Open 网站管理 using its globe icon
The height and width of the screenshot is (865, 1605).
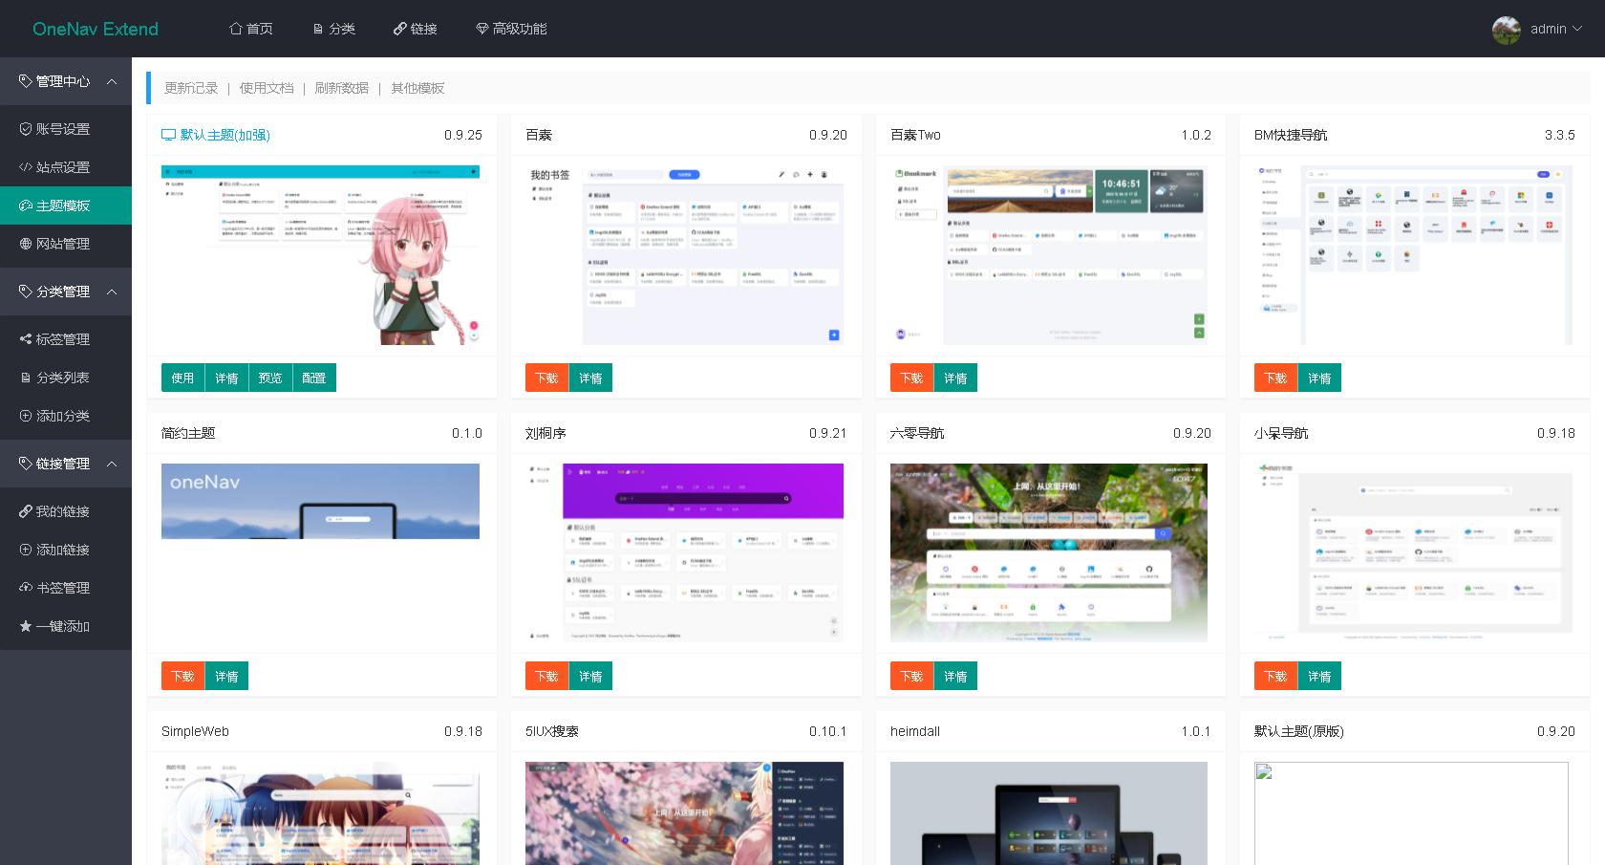(x=27, y=244)
